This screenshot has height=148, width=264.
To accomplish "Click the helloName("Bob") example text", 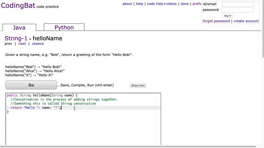I will [x=33, y=67].
